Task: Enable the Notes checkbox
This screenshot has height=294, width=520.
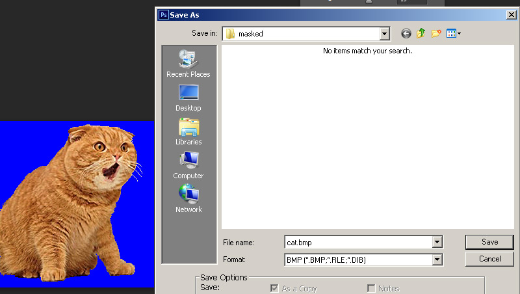Action: coord(371,288)
